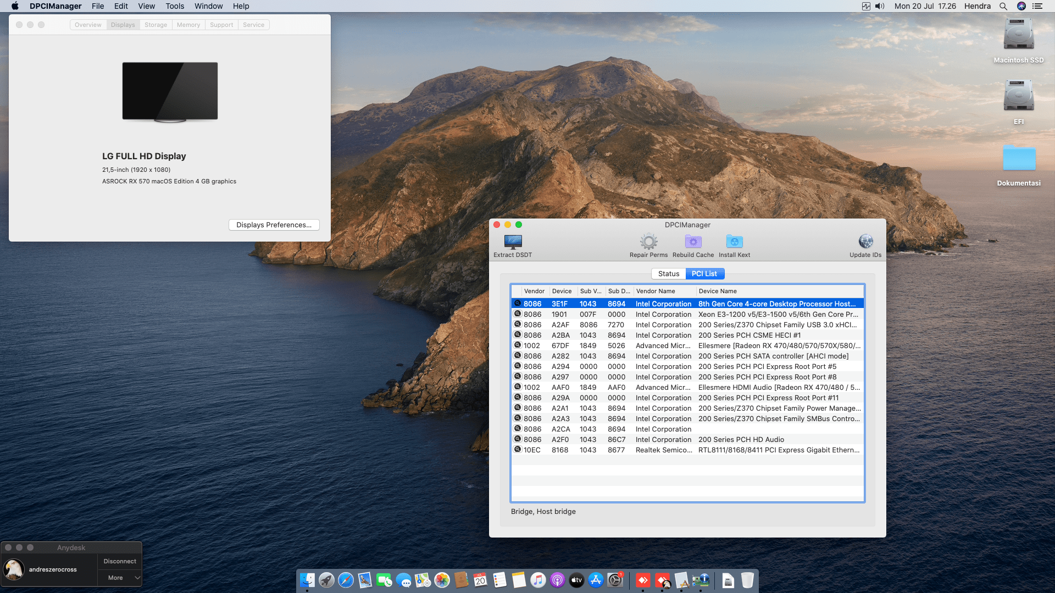Switch to the Overview tab in About This Mac

(x=88, y=25)
